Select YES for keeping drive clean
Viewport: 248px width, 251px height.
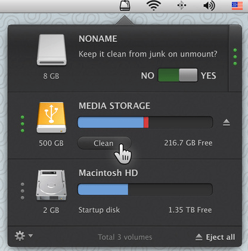208,76
